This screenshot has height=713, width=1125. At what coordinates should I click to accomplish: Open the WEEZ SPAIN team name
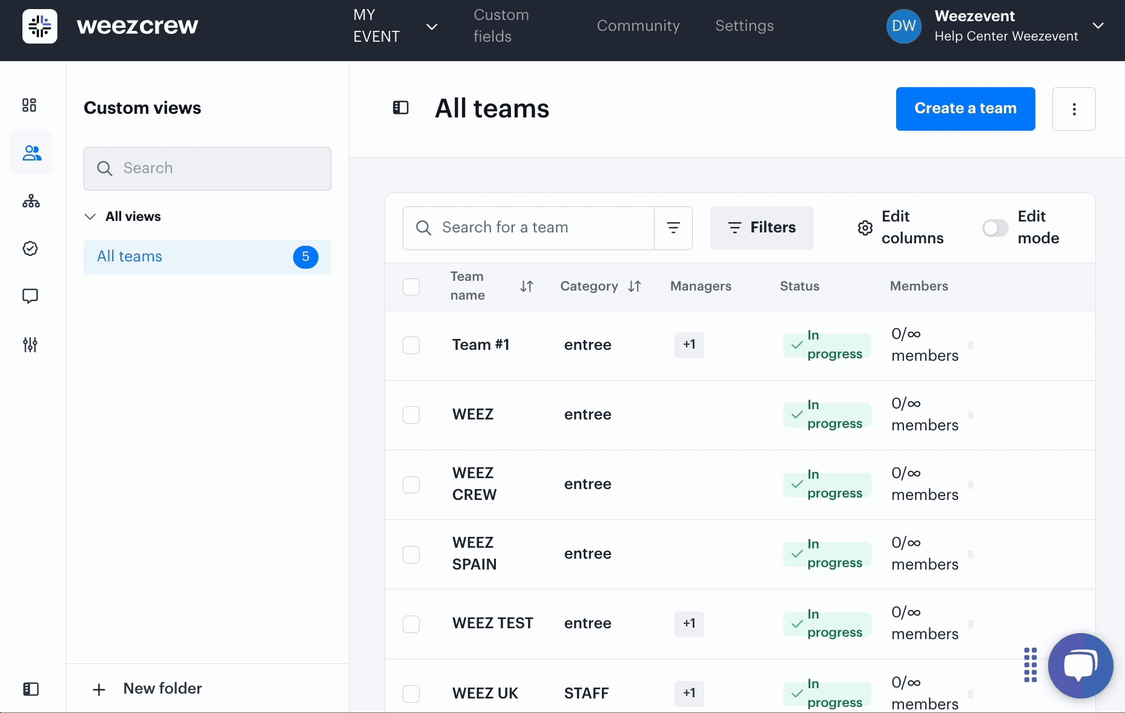click(x=474, y=554)
